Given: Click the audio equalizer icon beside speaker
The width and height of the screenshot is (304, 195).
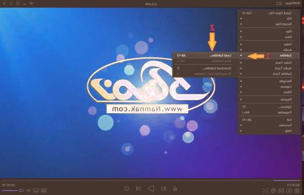Looking at the screenshot, I should pos(28,191).
